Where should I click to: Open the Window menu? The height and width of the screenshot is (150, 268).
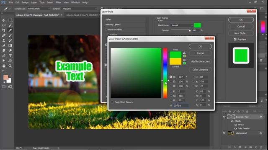75,2
